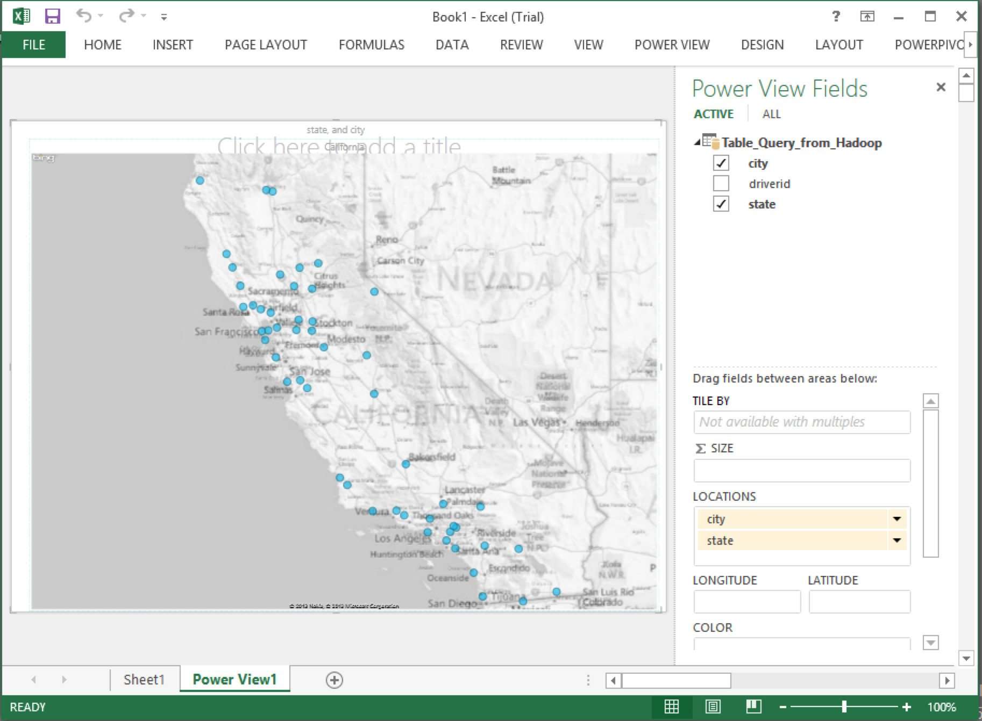Save the workbook with the floppy icon
This screenshot has height=721, width=982.
(x=52, y=17)
